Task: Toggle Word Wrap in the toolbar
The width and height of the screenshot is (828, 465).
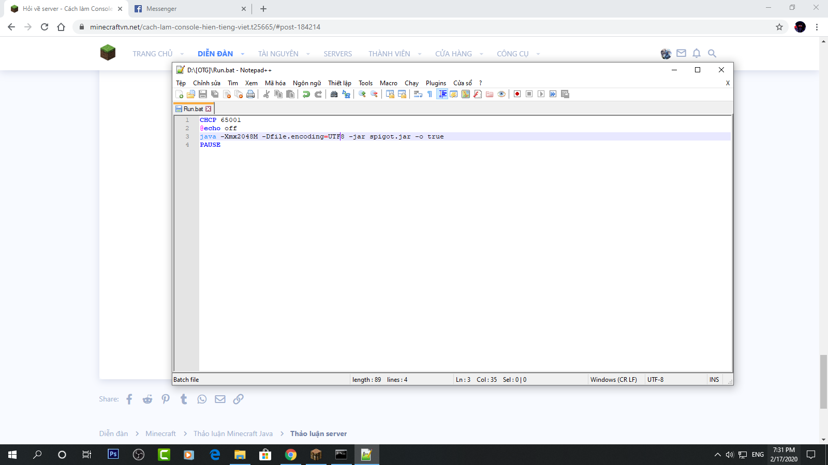Action: click(x=418, y=94)
